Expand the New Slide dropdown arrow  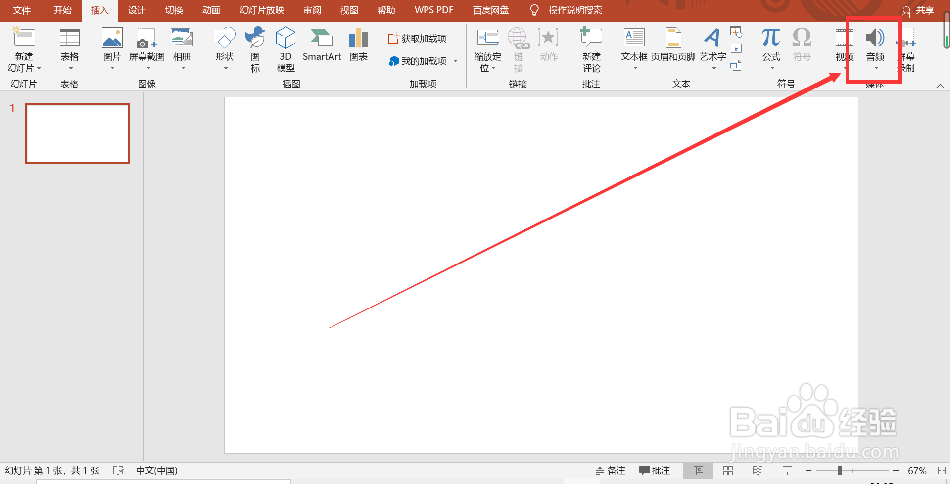(39, 68)
